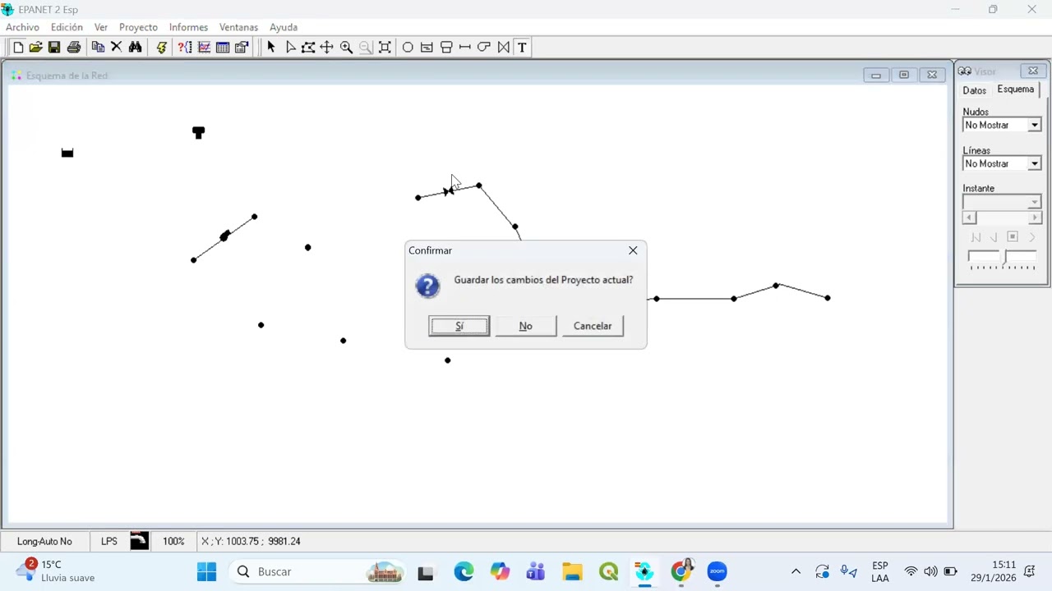Select the Pan cross-arrows tool
This screenshot has width=1052, height=591.
tap(327, 48)
